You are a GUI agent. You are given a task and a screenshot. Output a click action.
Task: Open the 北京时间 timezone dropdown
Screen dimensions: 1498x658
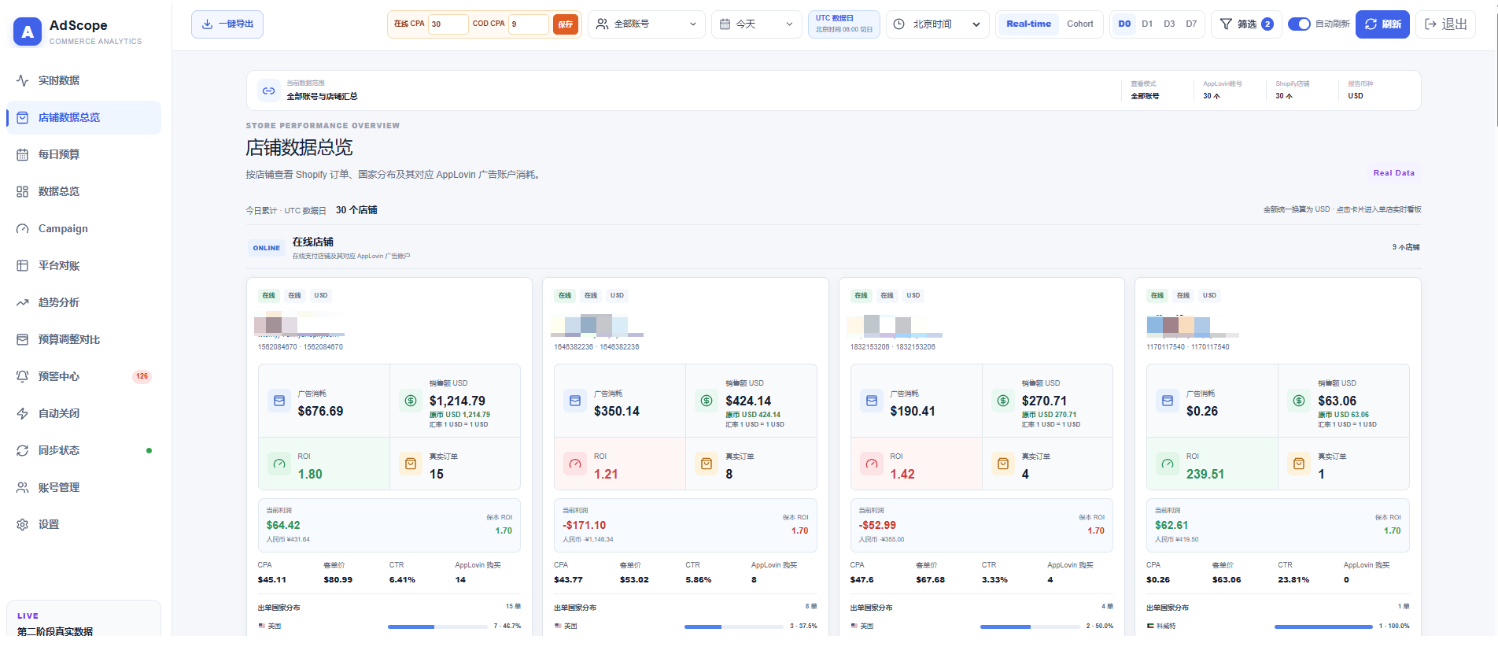(937, 24)
